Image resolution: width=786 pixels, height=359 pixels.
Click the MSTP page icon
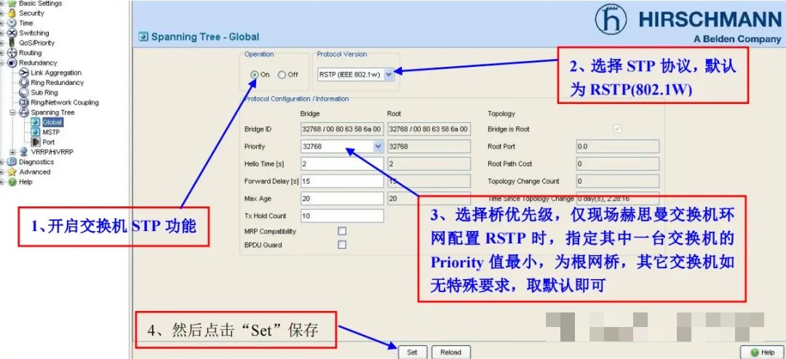[35, 132]
